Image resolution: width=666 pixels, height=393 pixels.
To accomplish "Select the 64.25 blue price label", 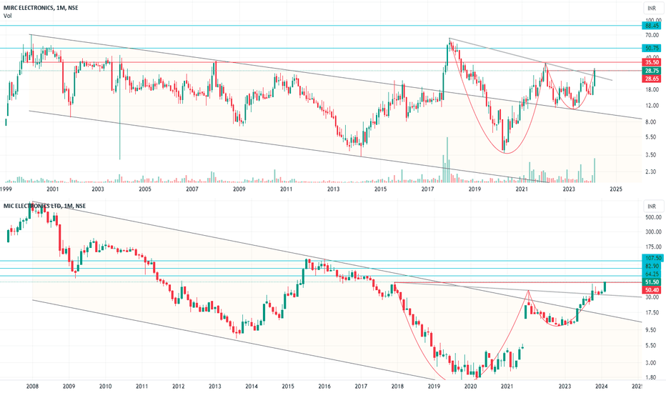I will pos(653,274).
